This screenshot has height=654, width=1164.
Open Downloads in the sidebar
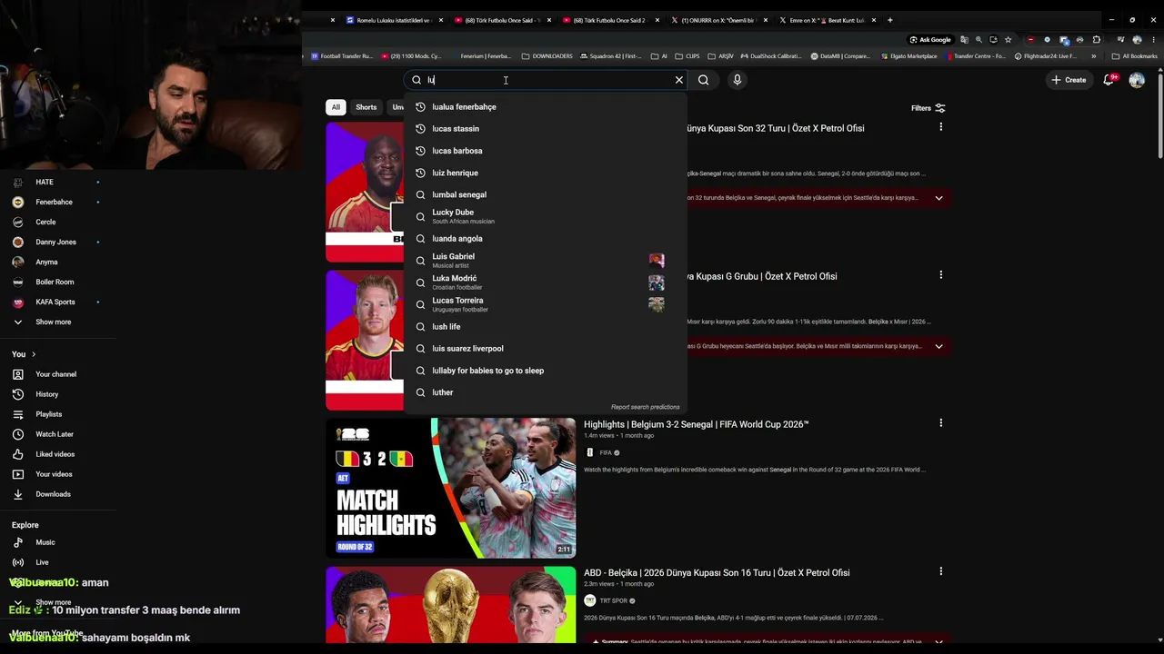point(53,494)
